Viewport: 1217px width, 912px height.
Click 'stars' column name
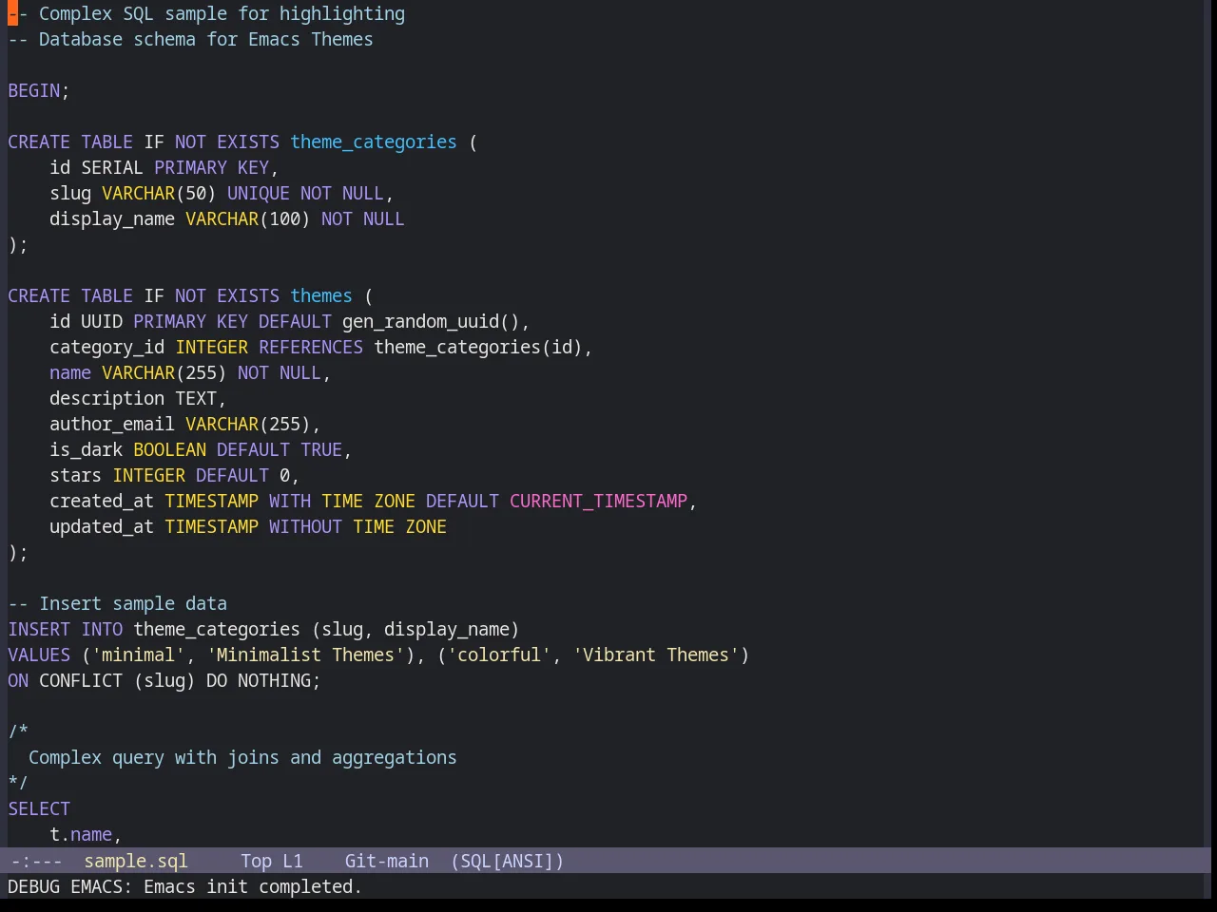76,475
